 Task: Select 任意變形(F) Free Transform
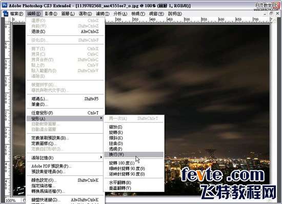tap(65, 113)
